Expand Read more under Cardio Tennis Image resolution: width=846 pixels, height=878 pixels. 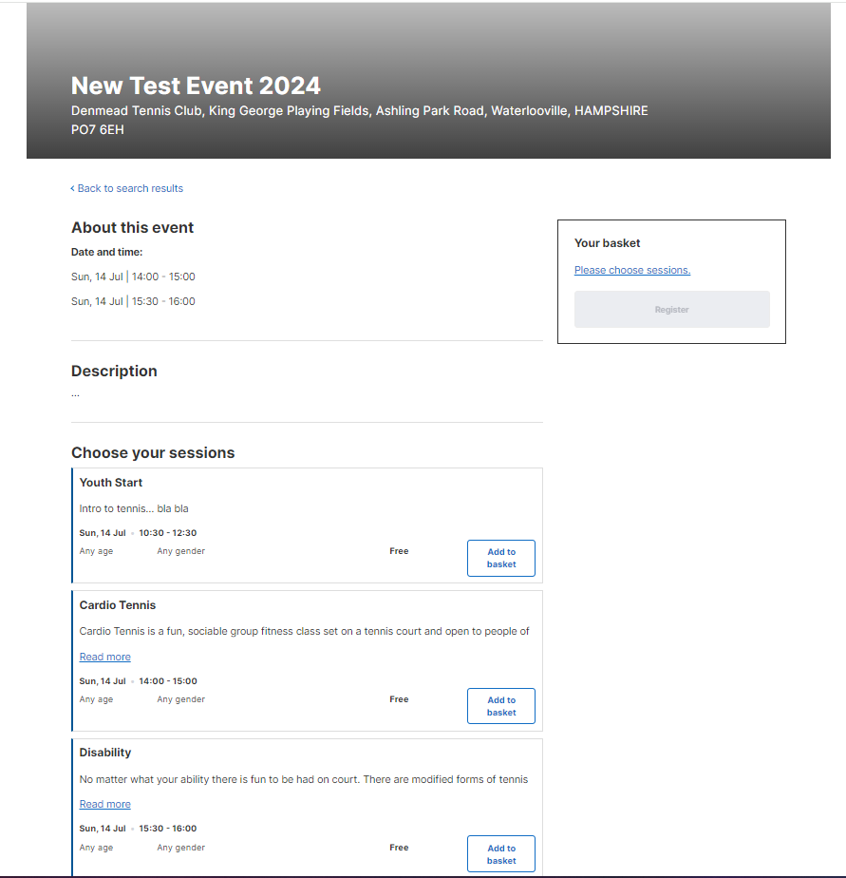coord(104,657)
